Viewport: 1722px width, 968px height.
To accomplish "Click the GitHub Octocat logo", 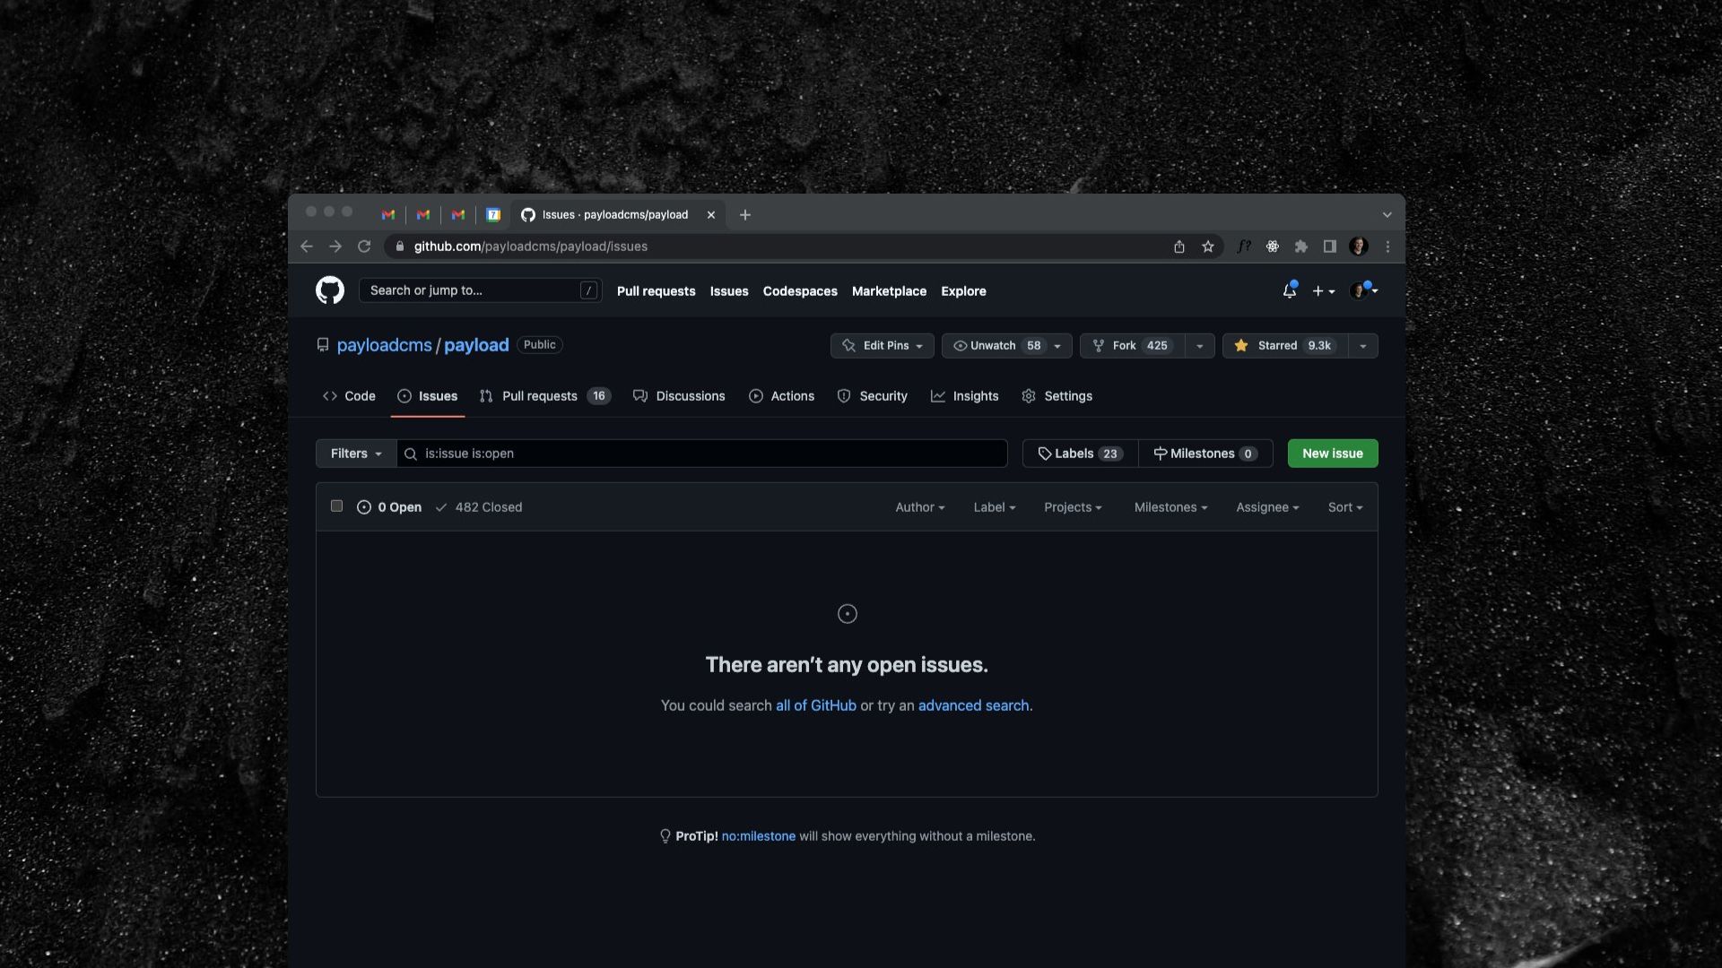I will tap(330, 290).
